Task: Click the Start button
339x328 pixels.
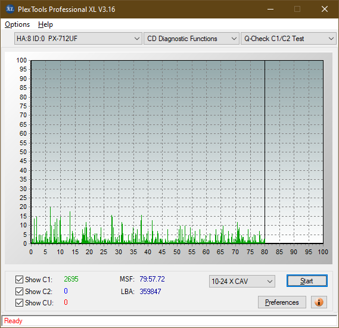Action: point(307,281)
